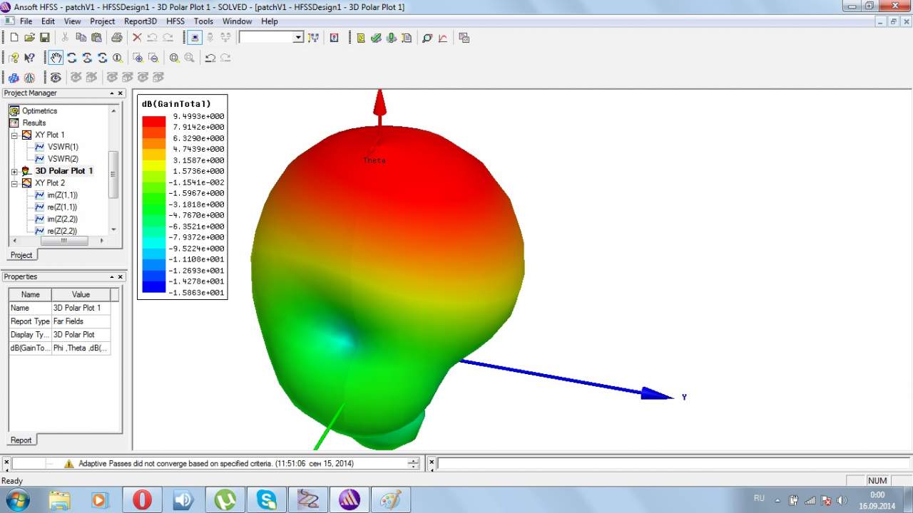913x513 pixels.
Task: Collapse the XY Plot 1 node
Action: click(14, 135)
